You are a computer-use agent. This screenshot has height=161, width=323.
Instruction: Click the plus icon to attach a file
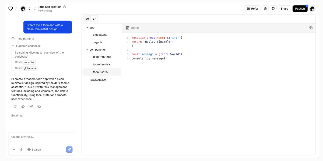click(x=14, y=149)
